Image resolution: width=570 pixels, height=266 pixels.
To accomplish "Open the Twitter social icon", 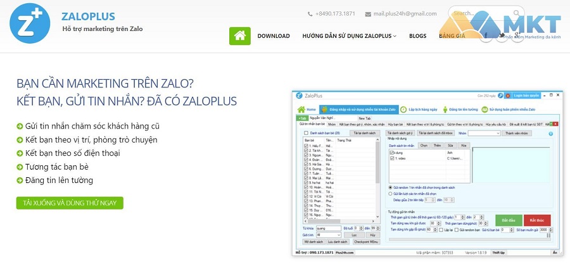I will pyautogui.click(x=502, y=35).
